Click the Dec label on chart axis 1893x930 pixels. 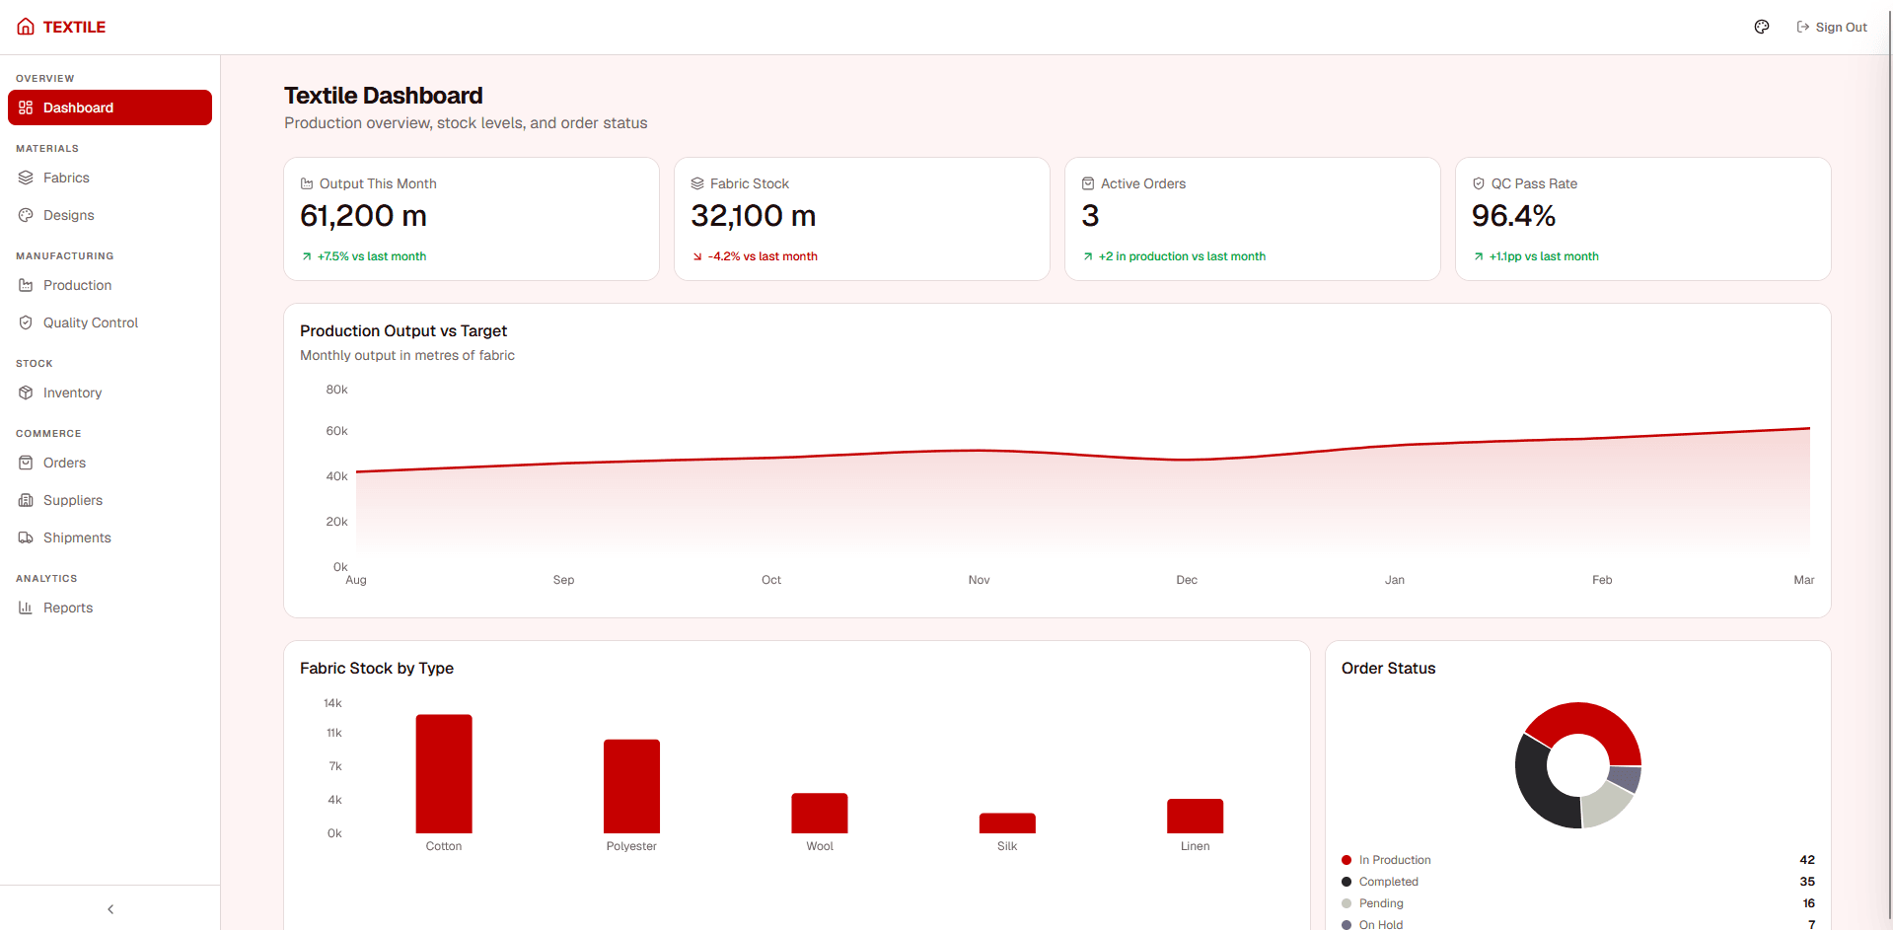[x=1187, y=580]
